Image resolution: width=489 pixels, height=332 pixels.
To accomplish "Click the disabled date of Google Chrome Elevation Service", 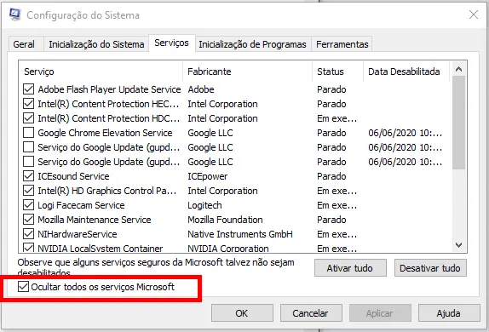I will [x=406, y=133].
